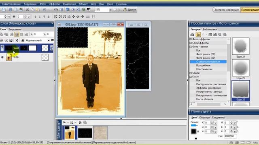Click the third icon in the main toolbar
259x145 pixels.
tap(15, 10)
